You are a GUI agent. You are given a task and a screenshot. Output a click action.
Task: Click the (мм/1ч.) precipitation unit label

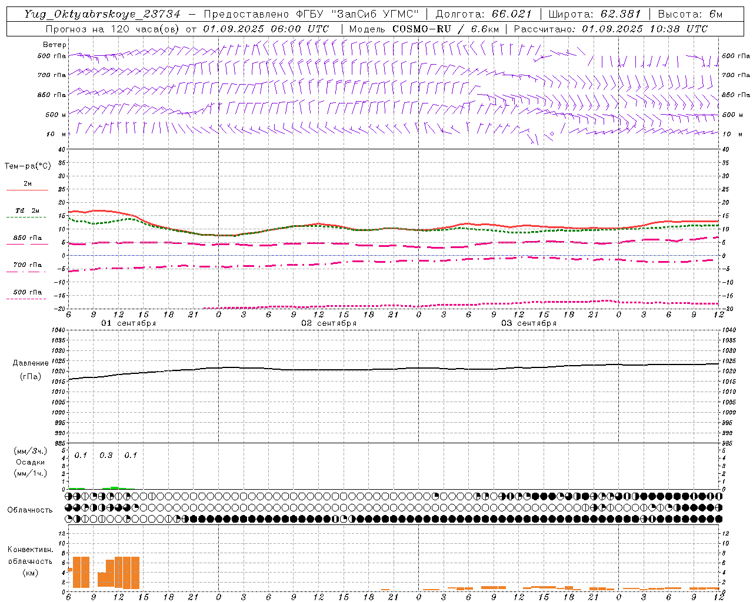[x=31, y=473]
